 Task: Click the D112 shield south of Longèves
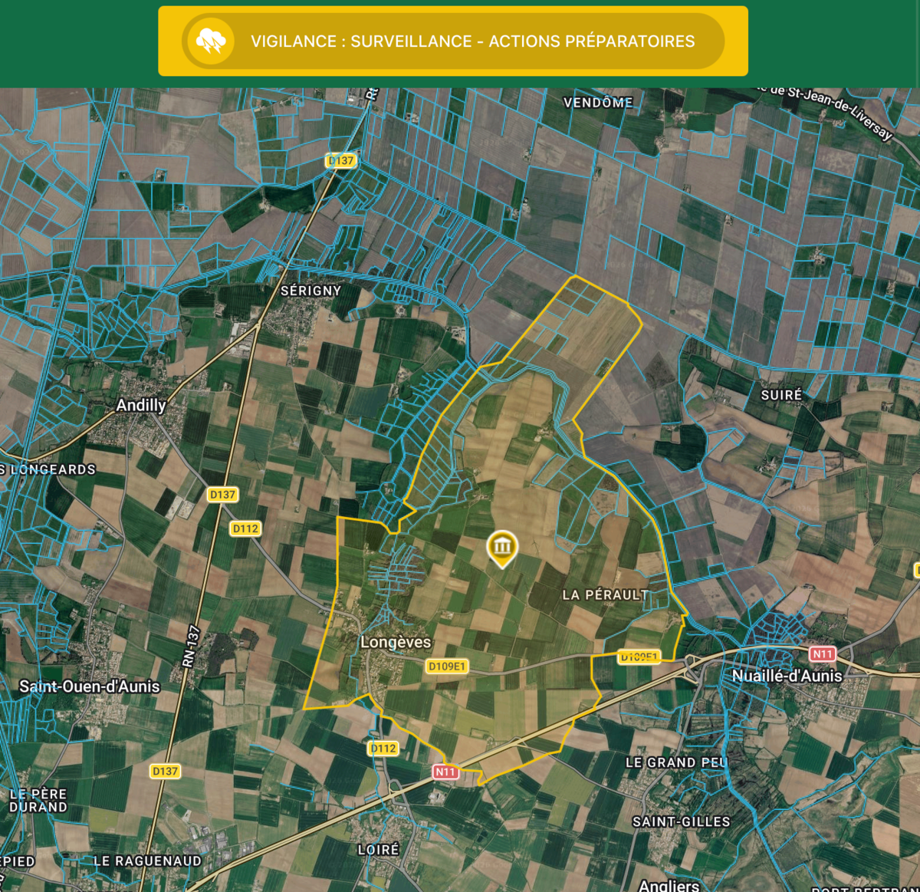(383, 748)
